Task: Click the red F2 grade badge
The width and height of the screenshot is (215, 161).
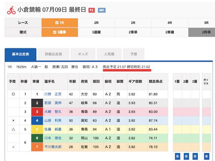Action: click(91, 10)
